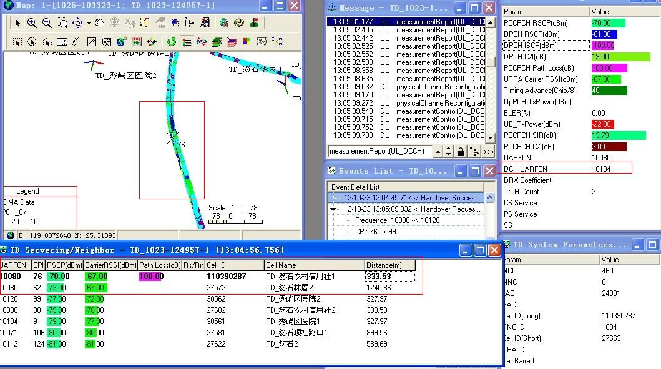Screen dimensions: 661x369
Task: Click the green refresh arrow icon
Action: coord(171,42)
